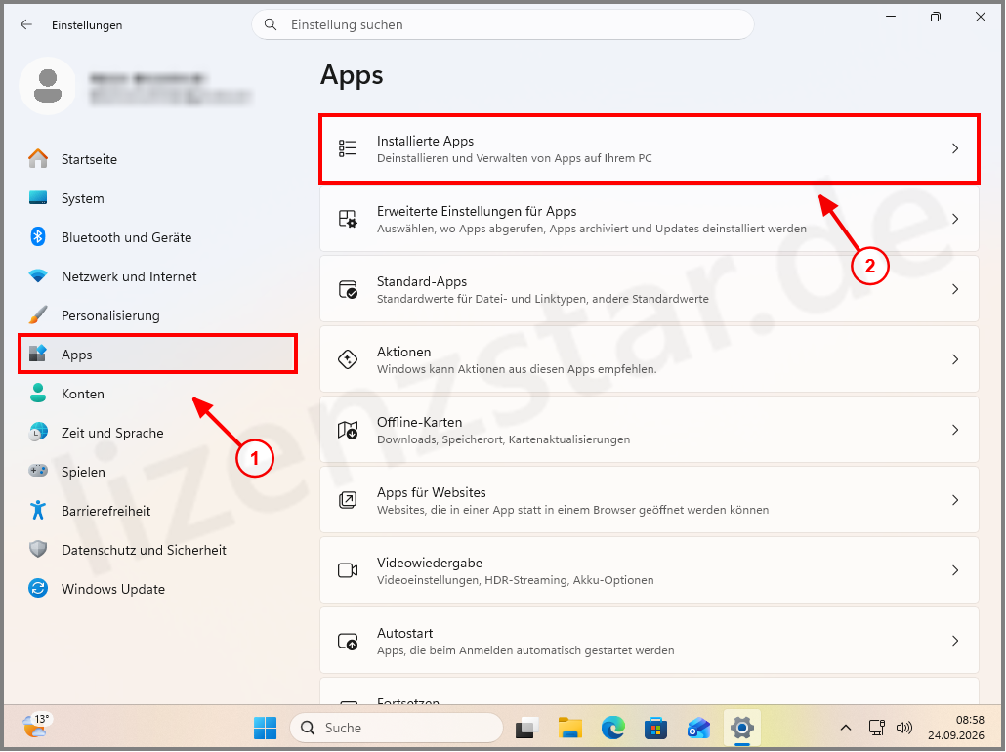Screen dimensions: 1006x752
Task: Open Outlook from the taskbar
Action: click(698, 728)
